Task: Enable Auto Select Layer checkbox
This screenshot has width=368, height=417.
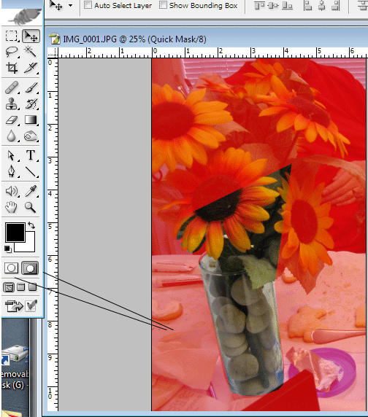Action: pos(88,5)
